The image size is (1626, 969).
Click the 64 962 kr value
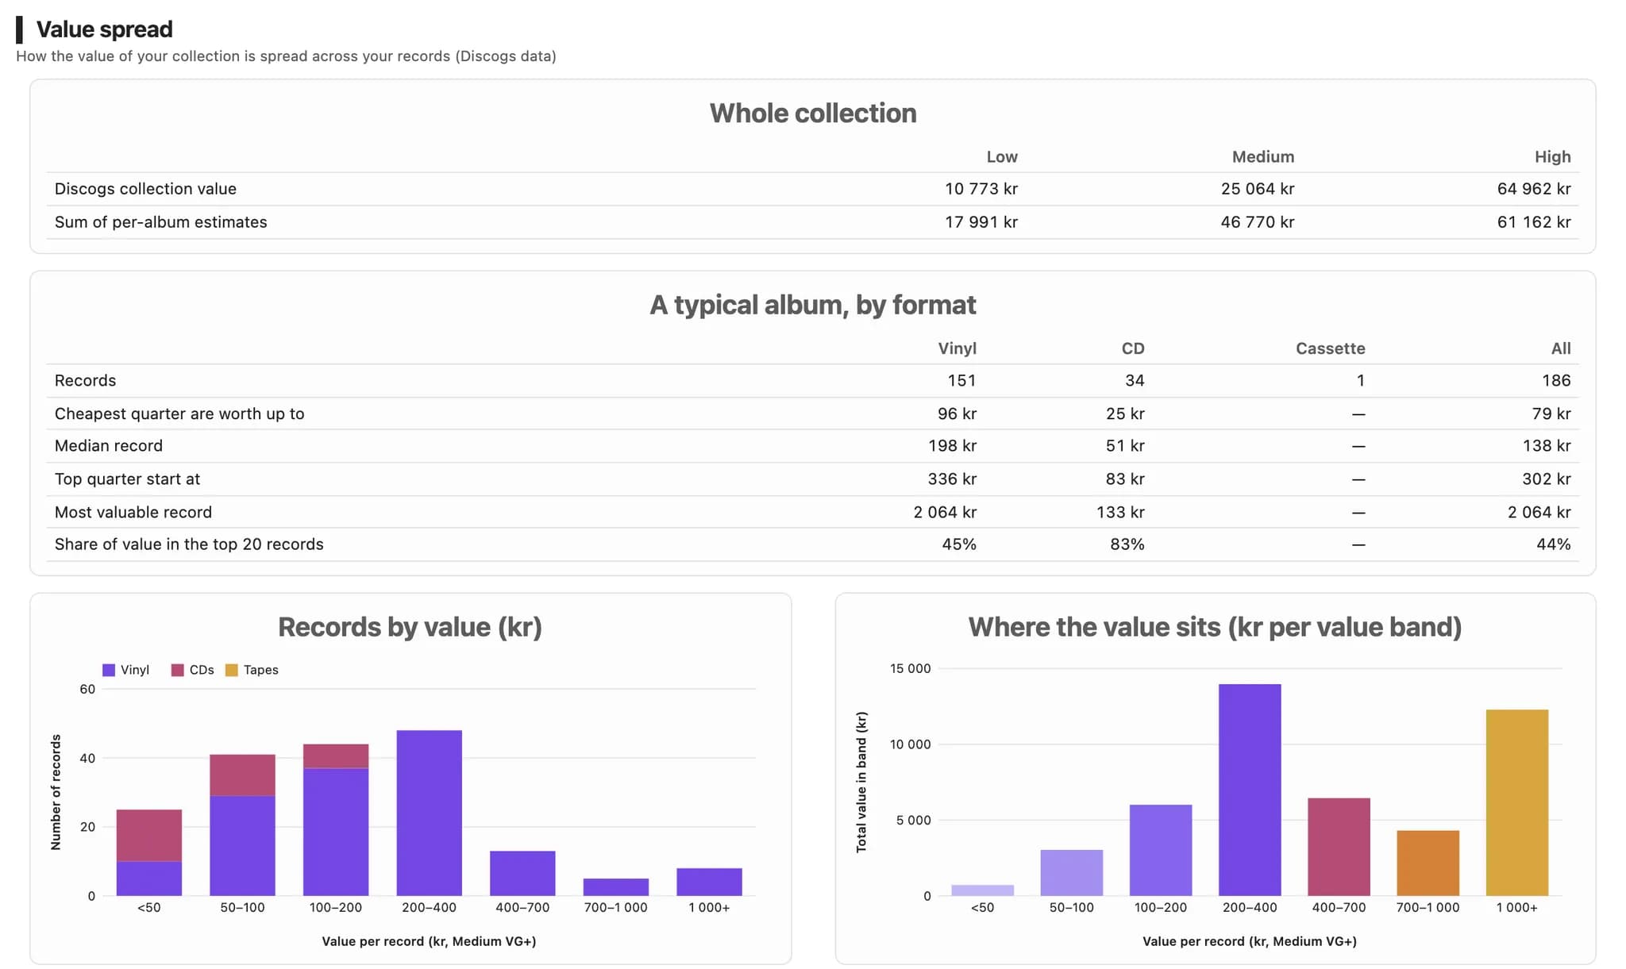1534,189
